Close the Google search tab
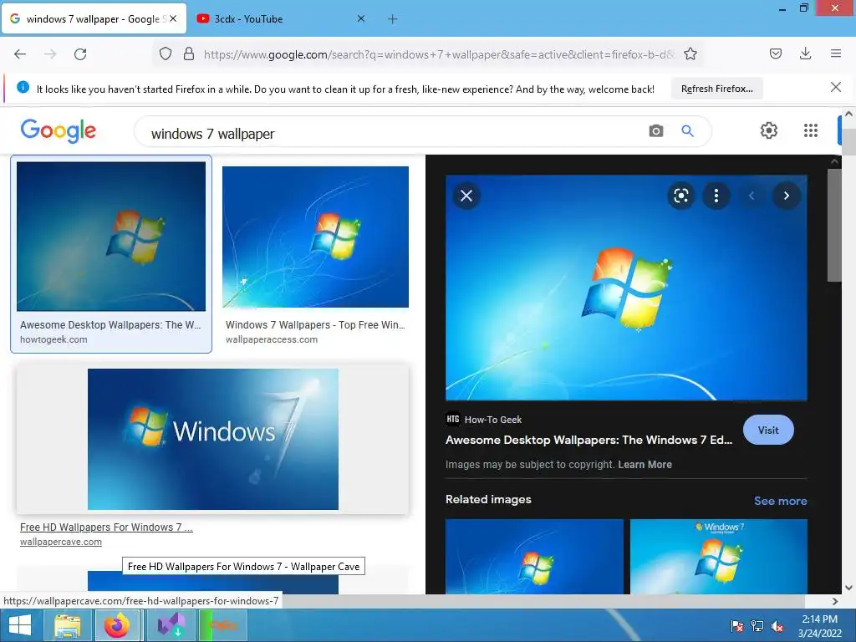856x642 pixels. click(173, 18)
